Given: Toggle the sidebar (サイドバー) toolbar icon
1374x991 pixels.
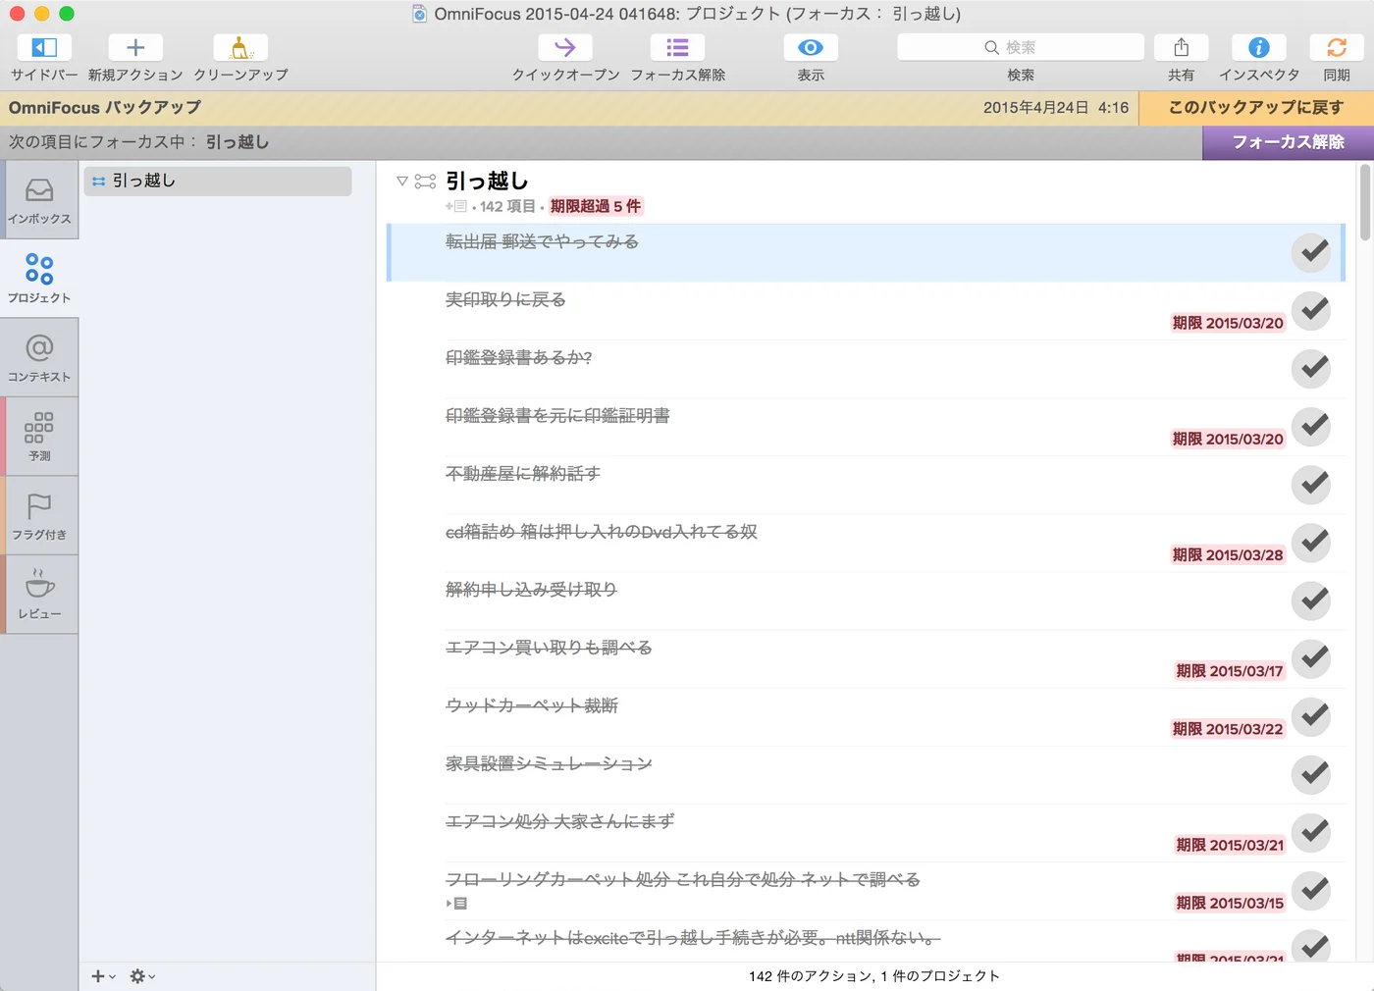Looking at the screenshot, I should pyautogui.click(x=44, y=48).
